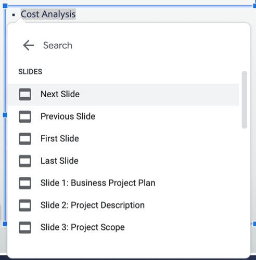The image size is (256, 260).
Task: Select First Slide as link target
Action: [123, 139]
